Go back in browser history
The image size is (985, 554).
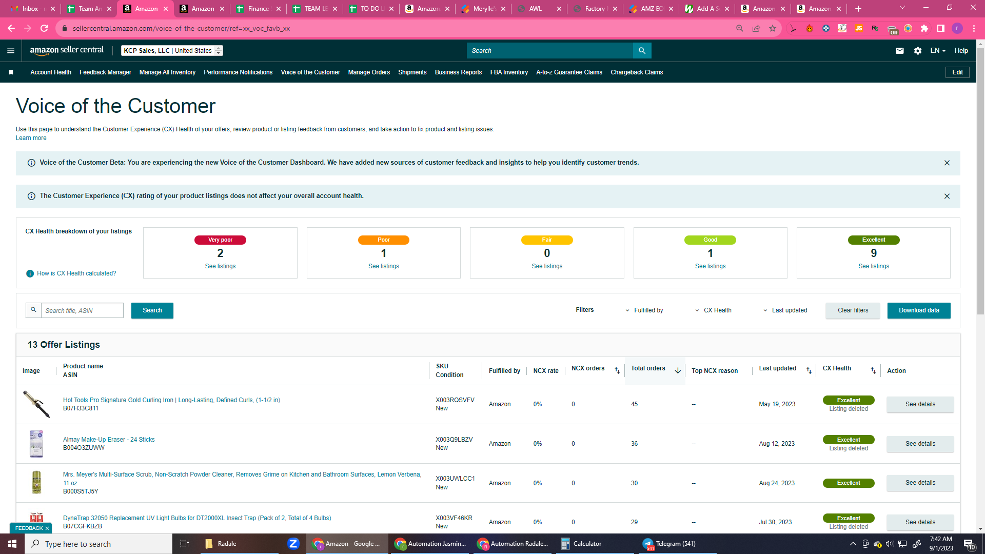tap(11, 28)
